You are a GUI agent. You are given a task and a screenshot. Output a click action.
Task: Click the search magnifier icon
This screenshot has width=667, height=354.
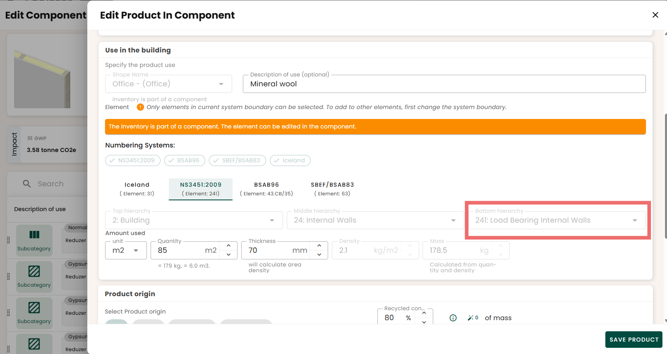(27, 184)
